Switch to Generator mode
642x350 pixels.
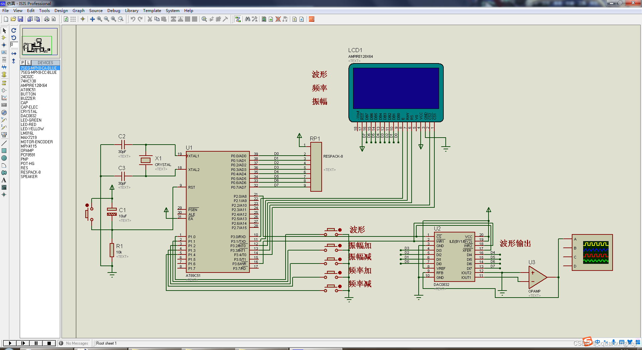[x=4, y=113]
